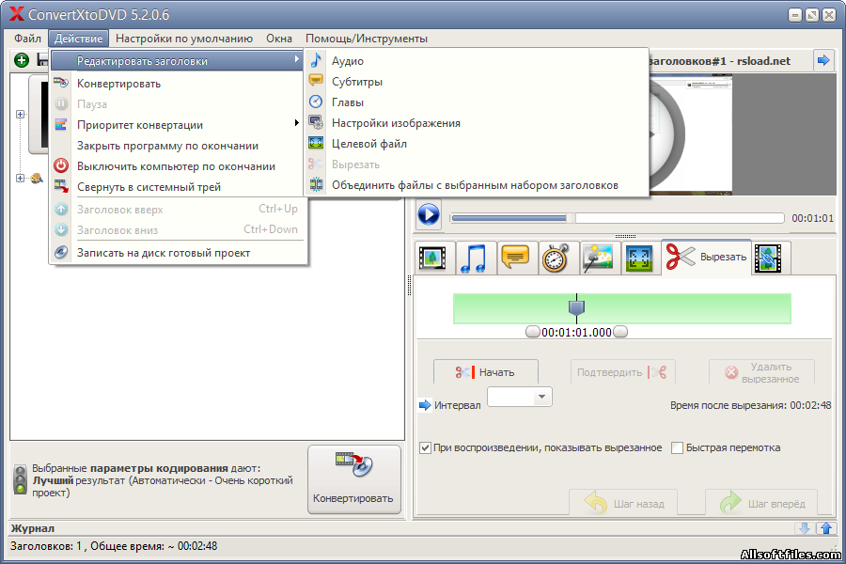Click the blue arrow next to rsload.net title
This screenshot has width=846, height=564.
click(x=823, y=60)
